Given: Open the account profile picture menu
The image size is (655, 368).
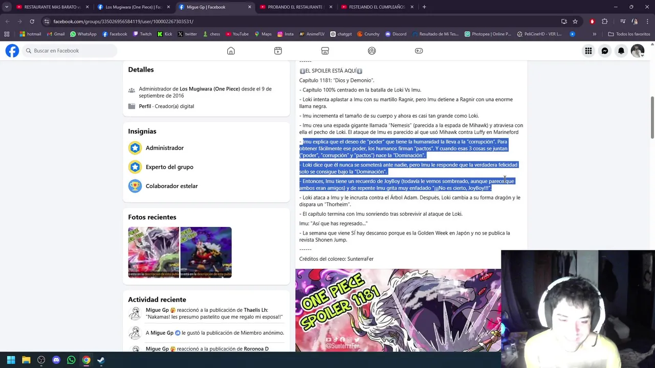Looking at the screenshot, I should (638, 51).
